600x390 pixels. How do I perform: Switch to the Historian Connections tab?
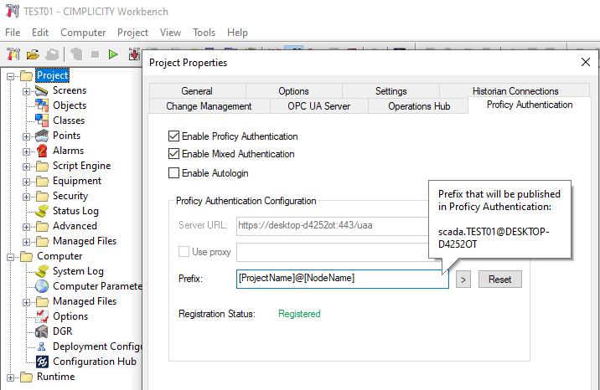[x=515, y=91]
